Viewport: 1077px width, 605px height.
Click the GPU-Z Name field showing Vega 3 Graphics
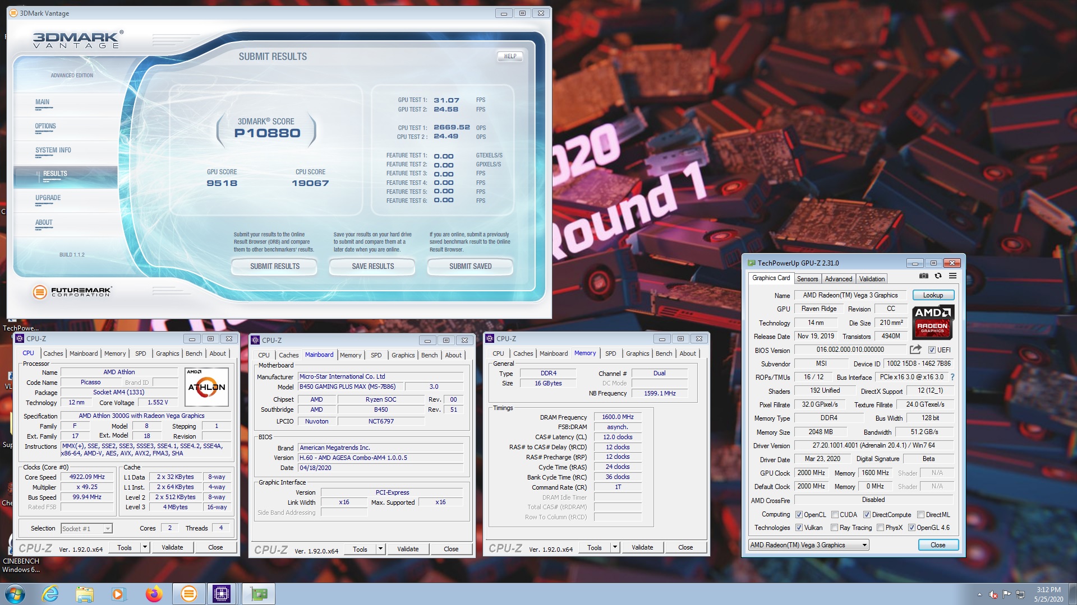[x=850, y=295]
